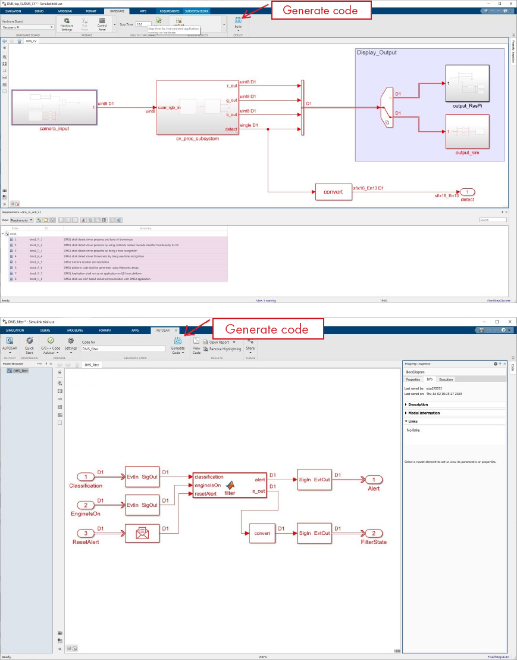Click the Code for DMS_filter text field
This screenshot has width=517, height=660.
pyautogui.click(x=123, y=348)
